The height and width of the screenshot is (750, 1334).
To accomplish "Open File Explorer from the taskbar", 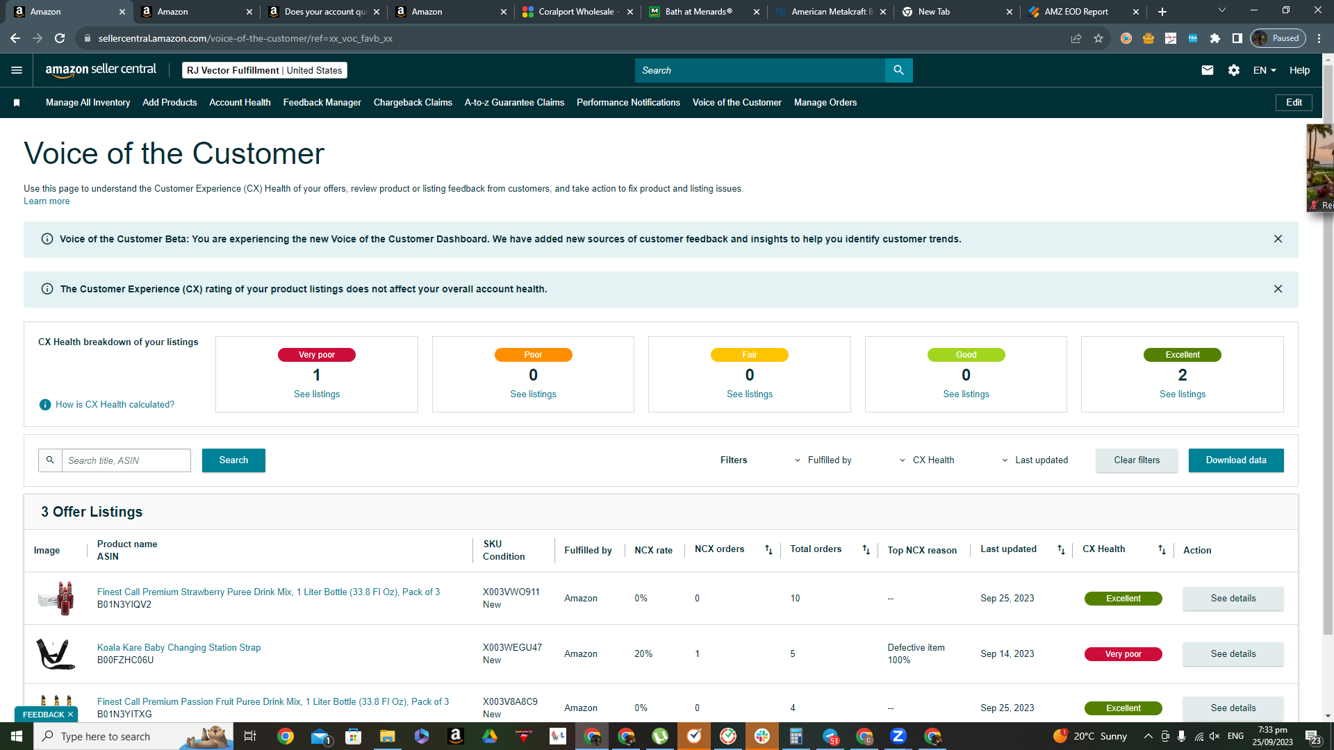I will click(387, 736).
